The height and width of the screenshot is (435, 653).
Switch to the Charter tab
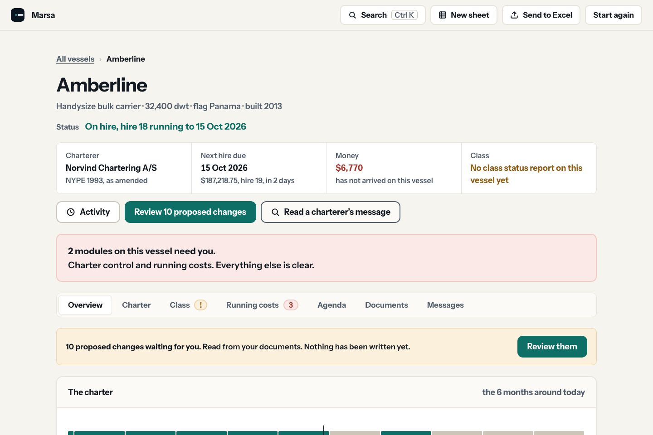click(x=136, y=305)
